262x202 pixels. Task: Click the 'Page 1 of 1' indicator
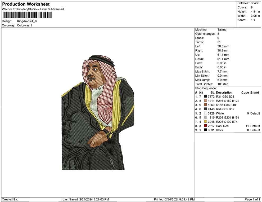click(x=252, y=199)
